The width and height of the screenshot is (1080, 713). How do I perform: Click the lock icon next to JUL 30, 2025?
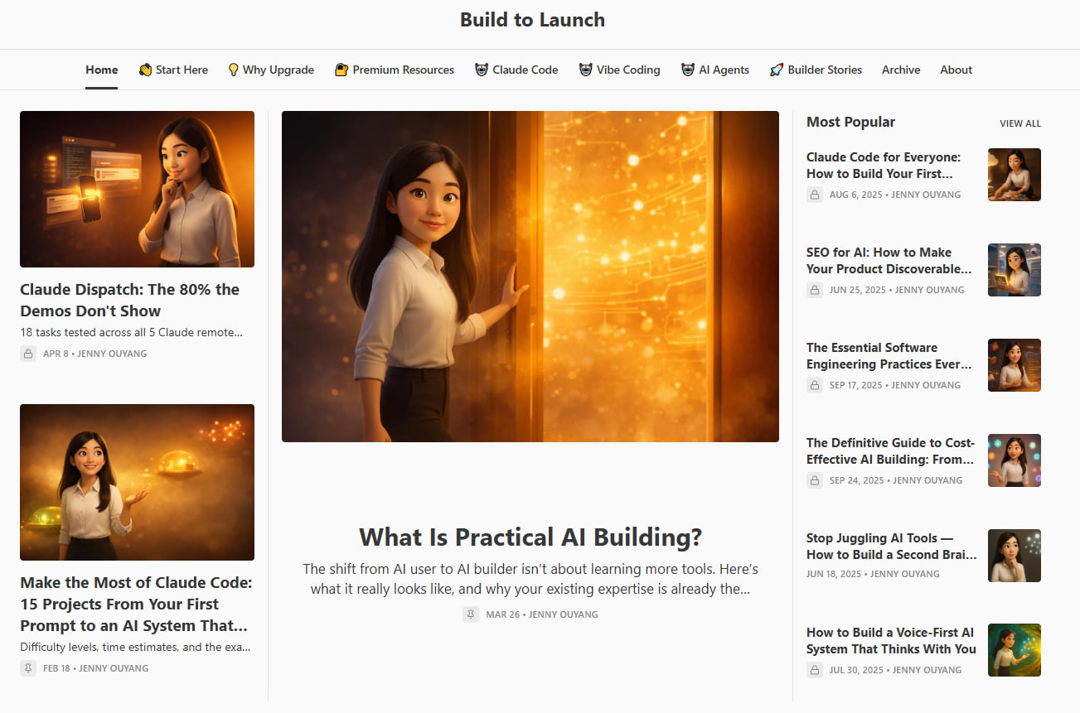pyautogui.click(x=815, y=670)
